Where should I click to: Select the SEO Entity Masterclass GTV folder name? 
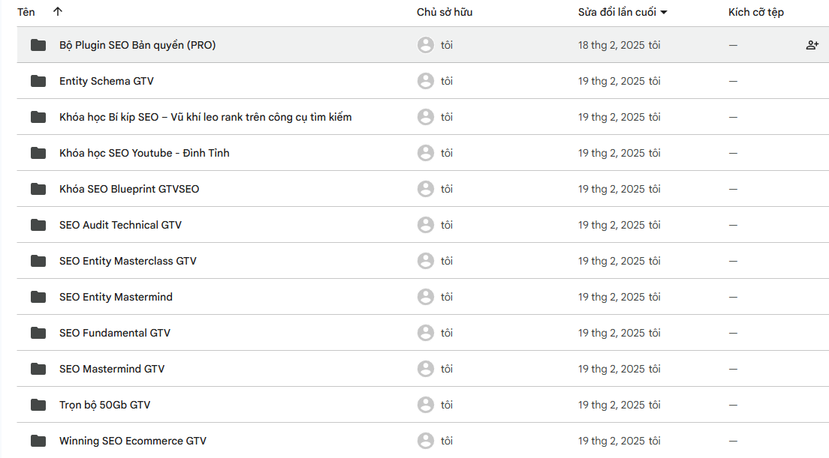128,261
